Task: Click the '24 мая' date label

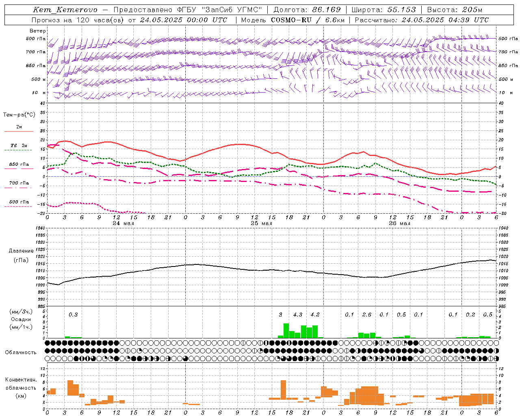Action: [x=123, y=223]
